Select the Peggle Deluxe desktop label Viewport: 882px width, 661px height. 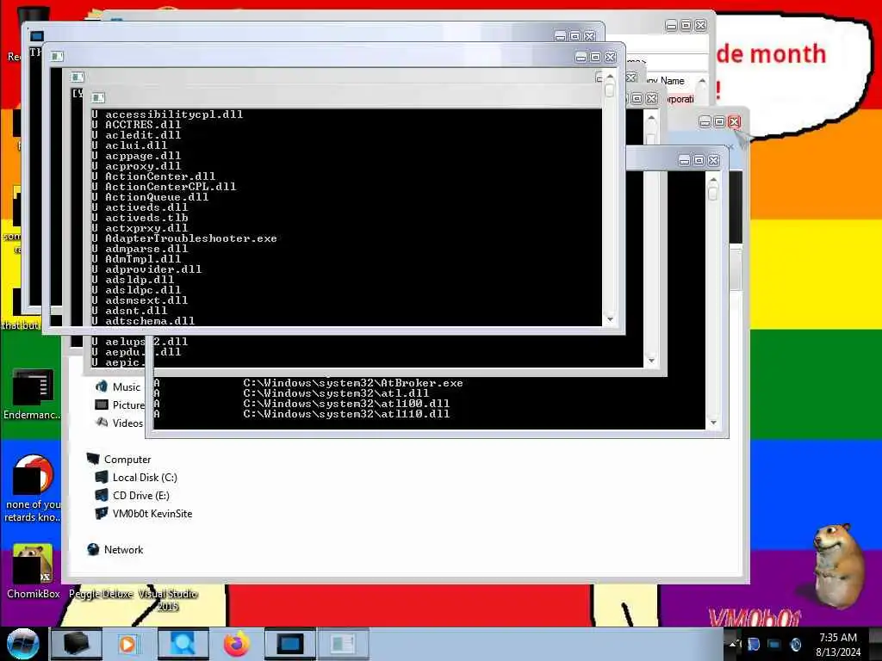[101, 594]
